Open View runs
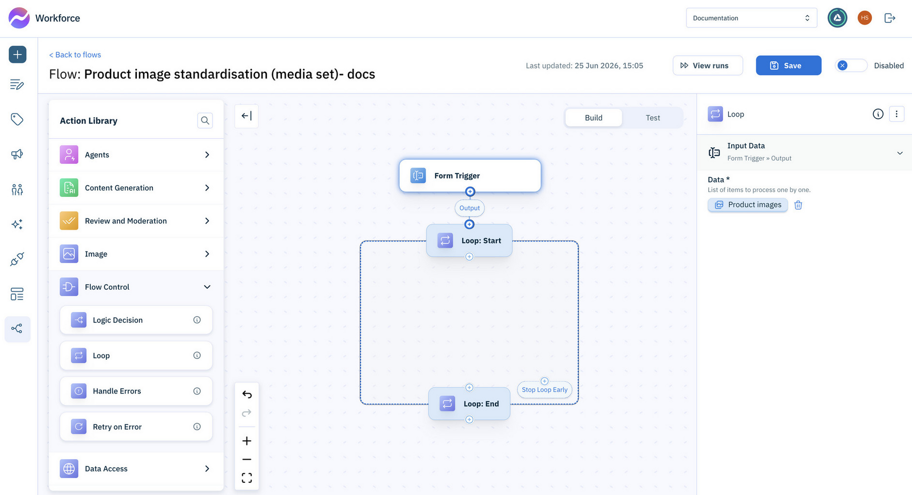The width and height of the screenshot is (912, 495). tap(708, 65)
